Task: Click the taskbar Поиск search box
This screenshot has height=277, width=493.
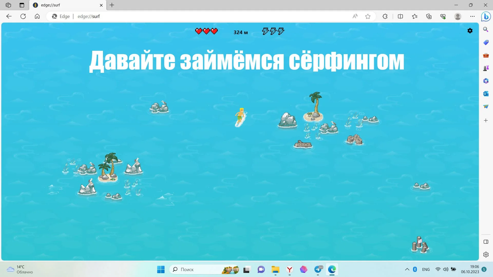Action: click(204, 269)
